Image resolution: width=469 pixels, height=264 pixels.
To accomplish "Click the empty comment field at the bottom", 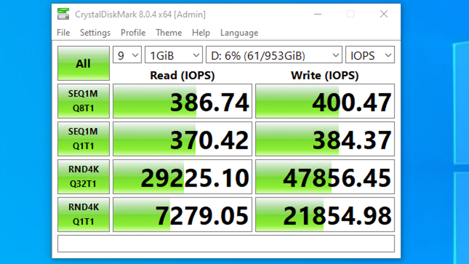I will (226, 244).
